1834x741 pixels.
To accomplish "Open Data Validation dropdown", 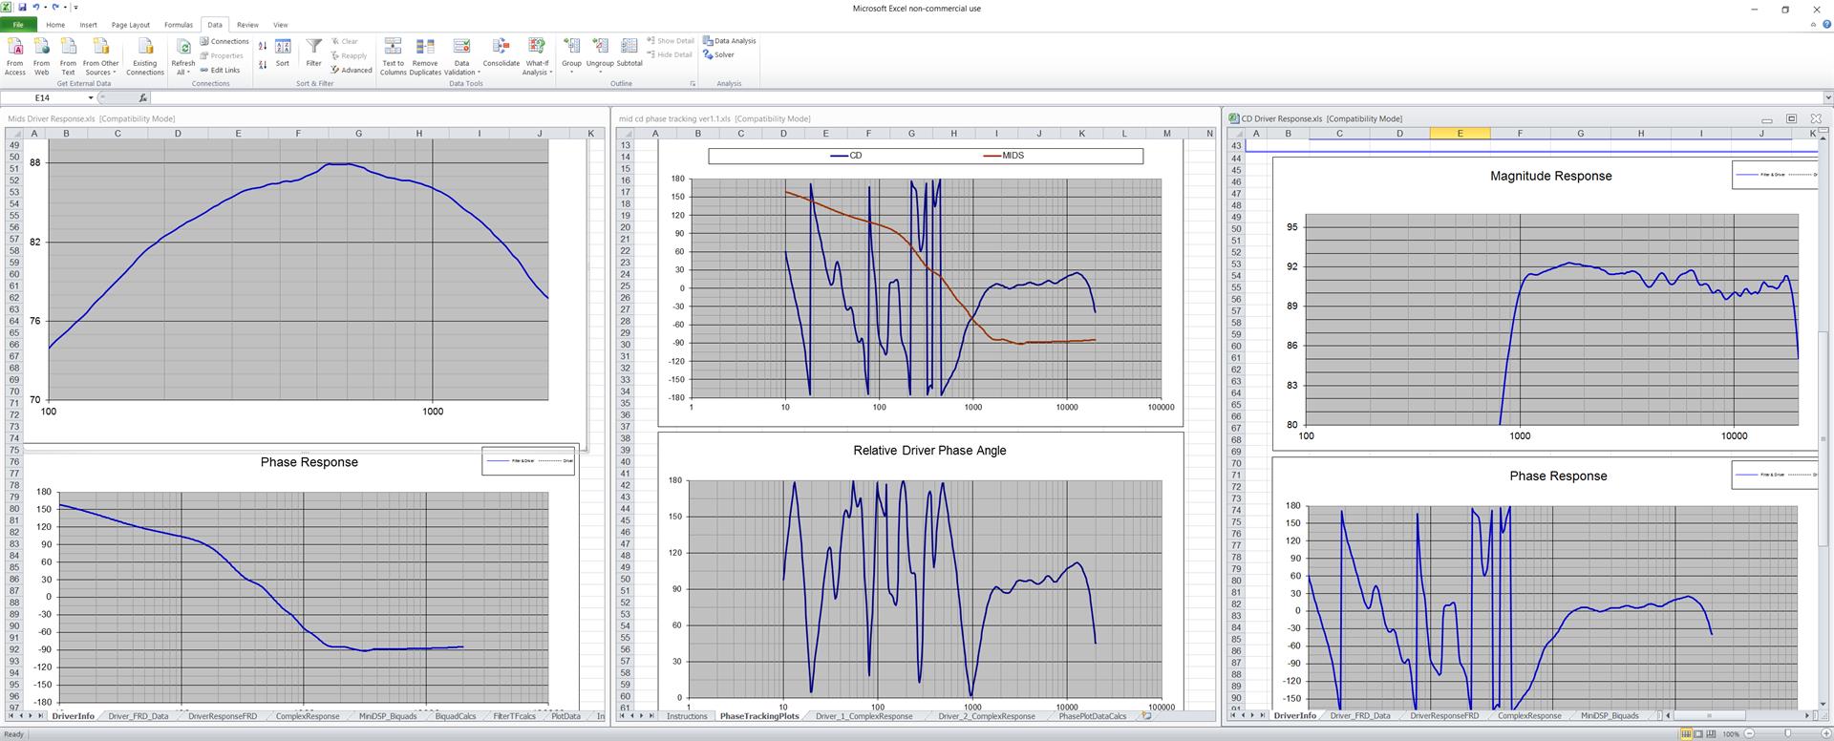I will [x=461, y=67].
